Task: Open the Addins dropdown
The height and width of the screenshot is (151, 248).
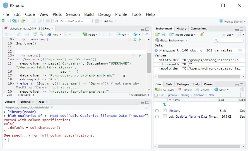Action: tap(110, 21)
